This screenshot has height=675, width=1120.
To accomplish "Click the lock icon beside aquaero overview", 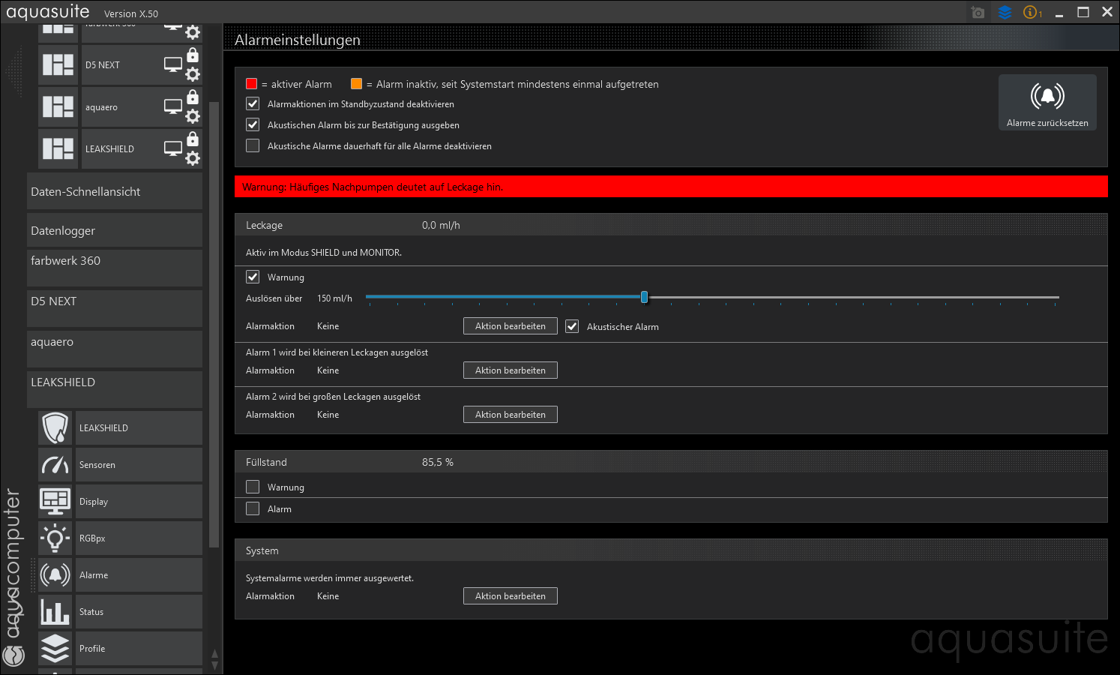I will click(193, 97).
